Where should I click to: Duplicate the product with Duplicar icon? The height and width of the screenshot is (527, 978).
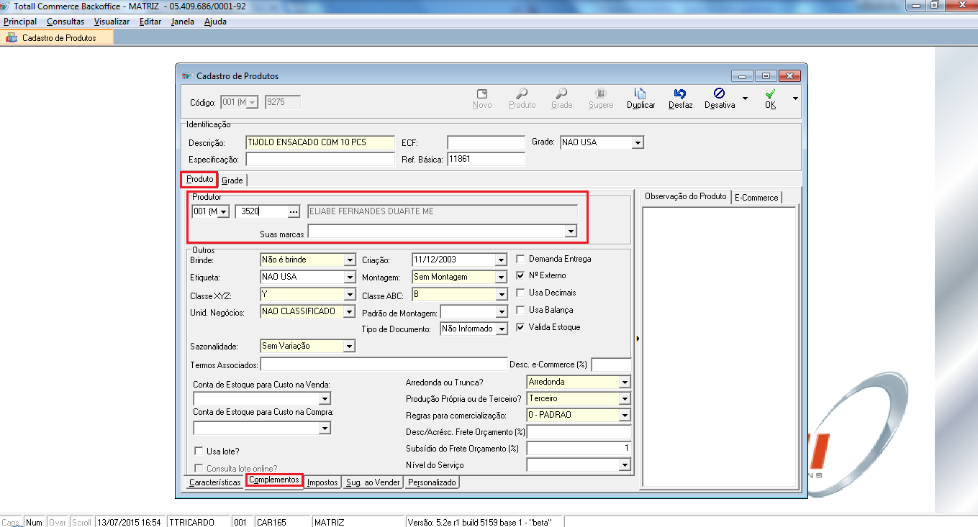640,93
